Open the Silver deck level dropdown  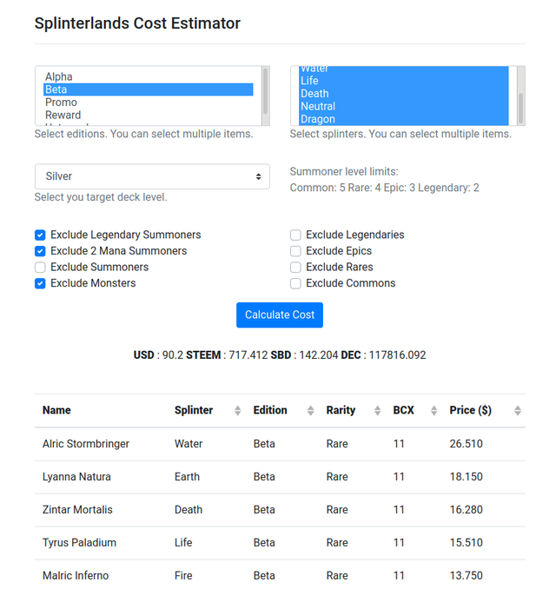[x=152, y=176]
